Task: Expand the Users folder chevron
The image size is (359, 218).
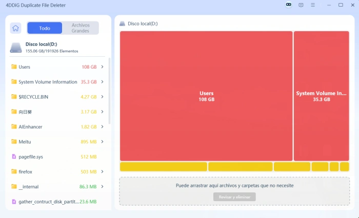Action: [103, 67]
